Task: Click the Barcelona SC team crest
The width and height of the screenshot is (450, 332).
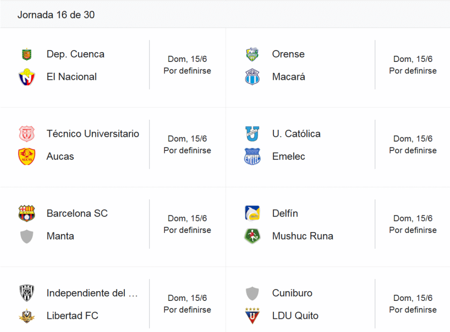Action: 27,214
